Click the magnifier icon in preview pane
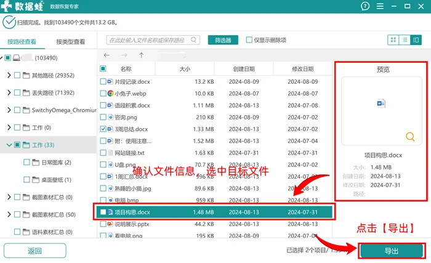The height and width of the screenshot is (263, 431). pos(410,137)
